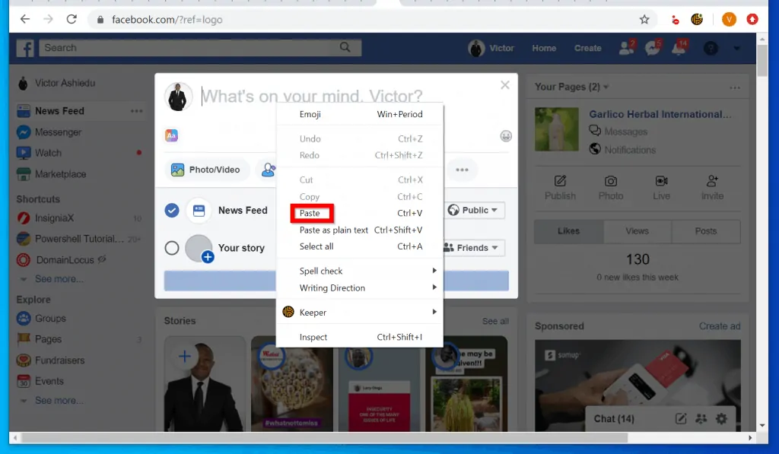
Task: Open Messenger notifications icon in top bar
Action: point(652,48)
